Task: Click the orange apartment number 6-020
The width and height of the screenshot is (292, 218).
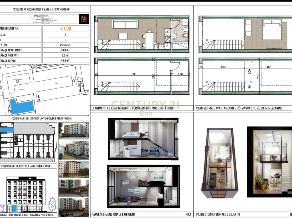Action: tap(66, 29)
